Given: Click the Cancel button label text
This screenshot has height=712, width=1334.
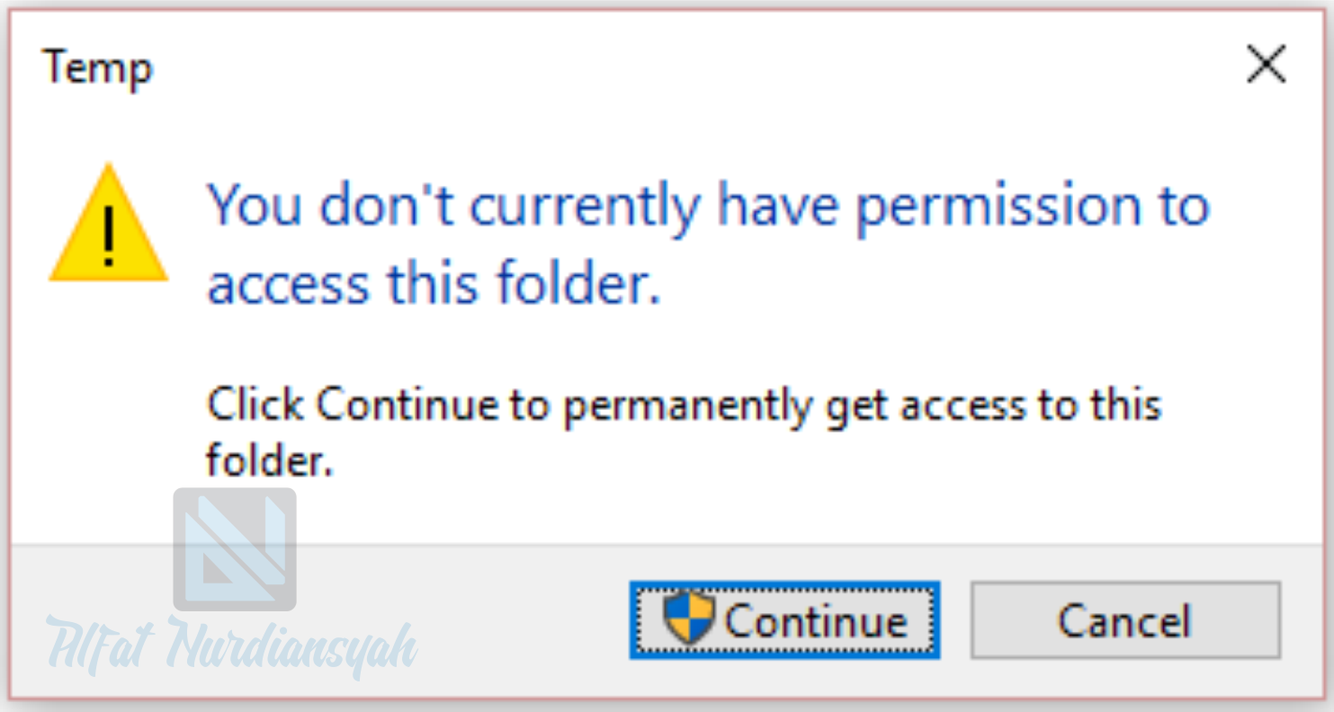Looking at the screenshot, I should 1124,621.
